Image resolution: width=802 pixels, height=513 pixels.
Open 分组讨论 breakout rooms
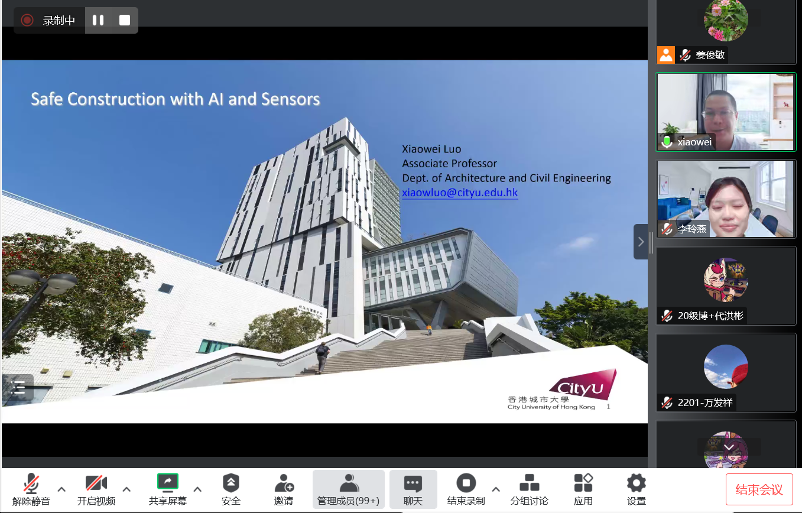click(529, 489)
